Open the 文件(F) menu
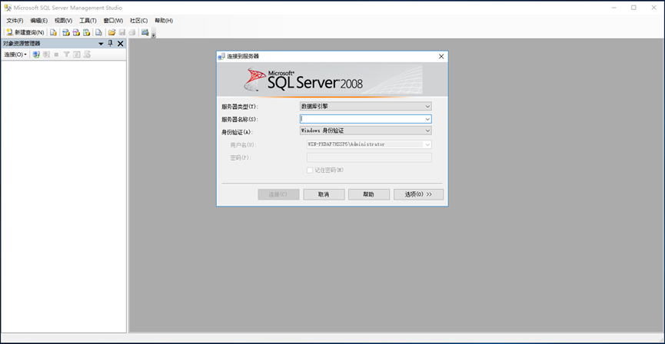Image resolution: width=665 pixels, height=344 pixels. tap(15, 20)
